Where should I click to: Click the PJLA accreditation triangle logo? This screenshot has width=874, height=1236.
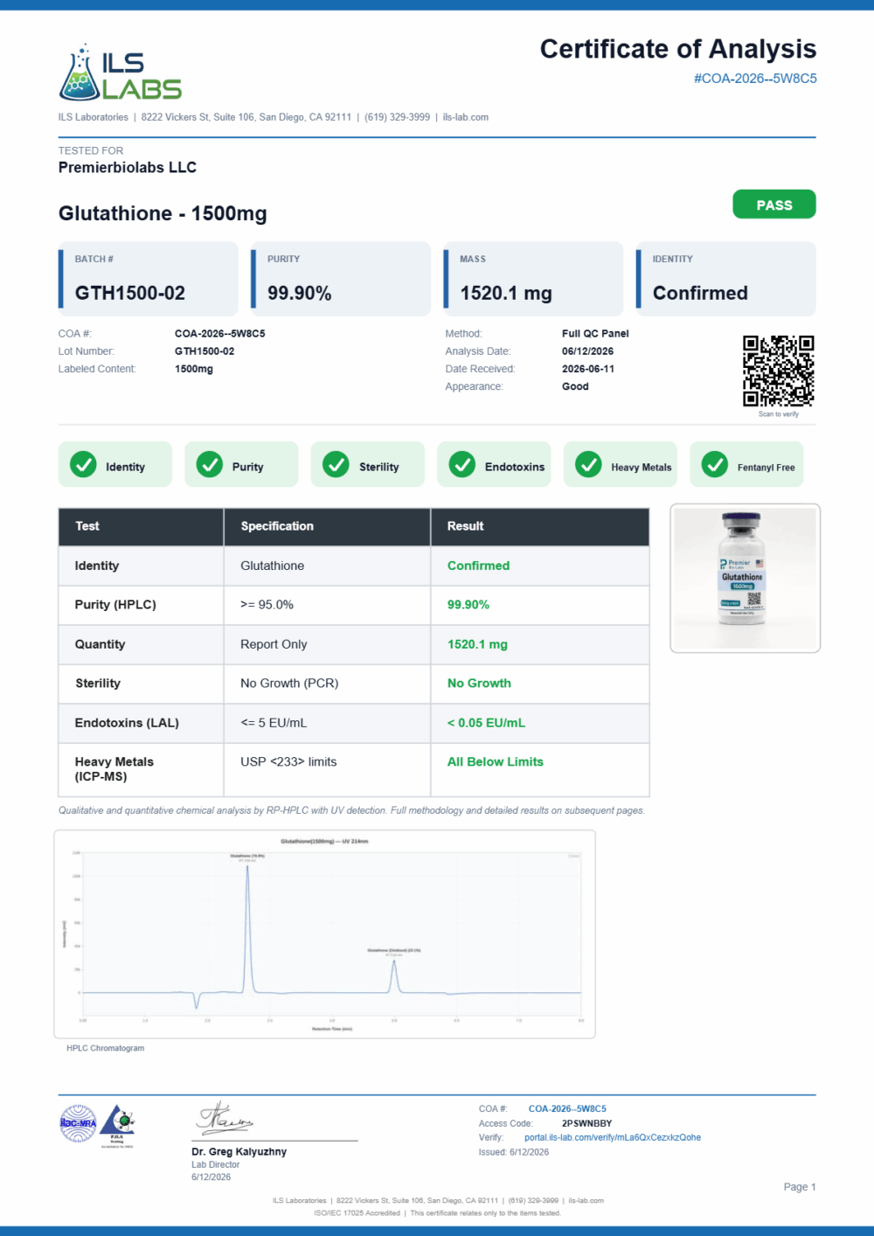tap(117, 1125)
